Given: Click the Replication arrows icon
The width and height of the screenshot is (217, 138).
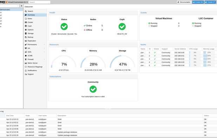Looking at the screenshot, I should point(26,41).
